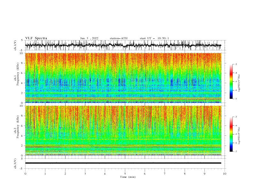Click the ch.1 color scale label 'log(PSD)(V²/Hz)'
Image resolution: width=253 pixels, height=195 pixels.
(239, 83)
